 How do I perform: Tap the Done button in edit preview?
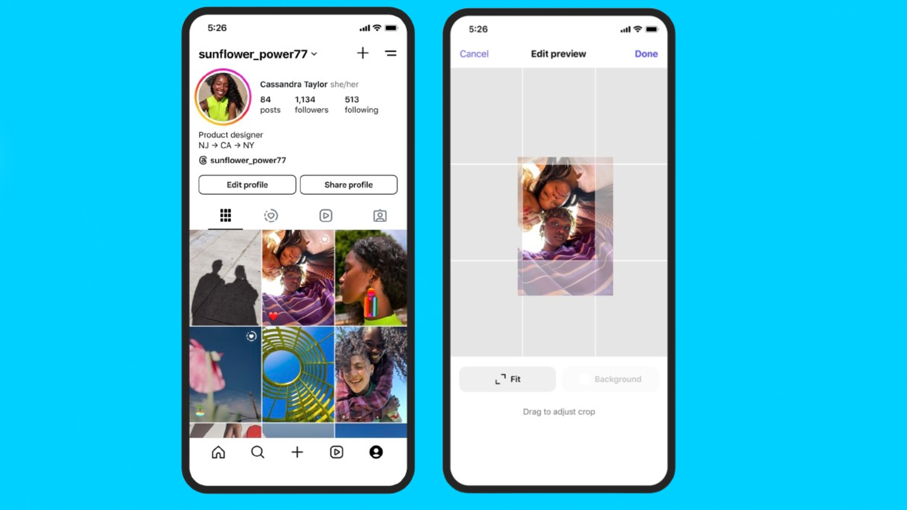click(646, 53)
